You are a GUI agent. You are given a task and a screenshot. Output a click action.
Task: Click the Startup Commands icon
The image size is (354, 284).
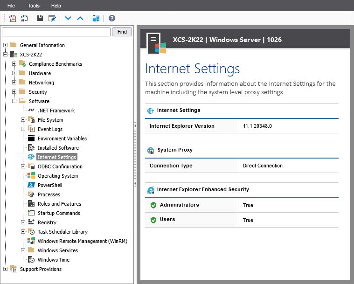31,213
